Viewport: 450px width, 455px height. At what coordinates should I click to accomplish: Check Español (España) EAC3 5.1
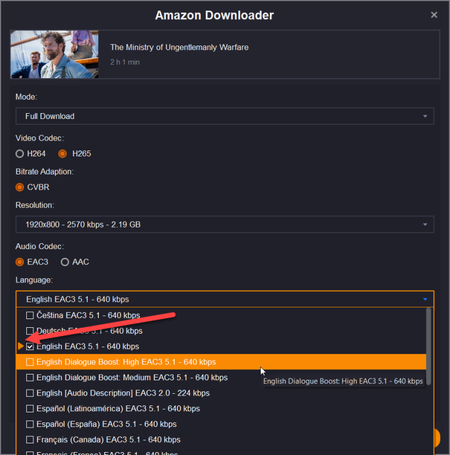click(x=30, y=424)
